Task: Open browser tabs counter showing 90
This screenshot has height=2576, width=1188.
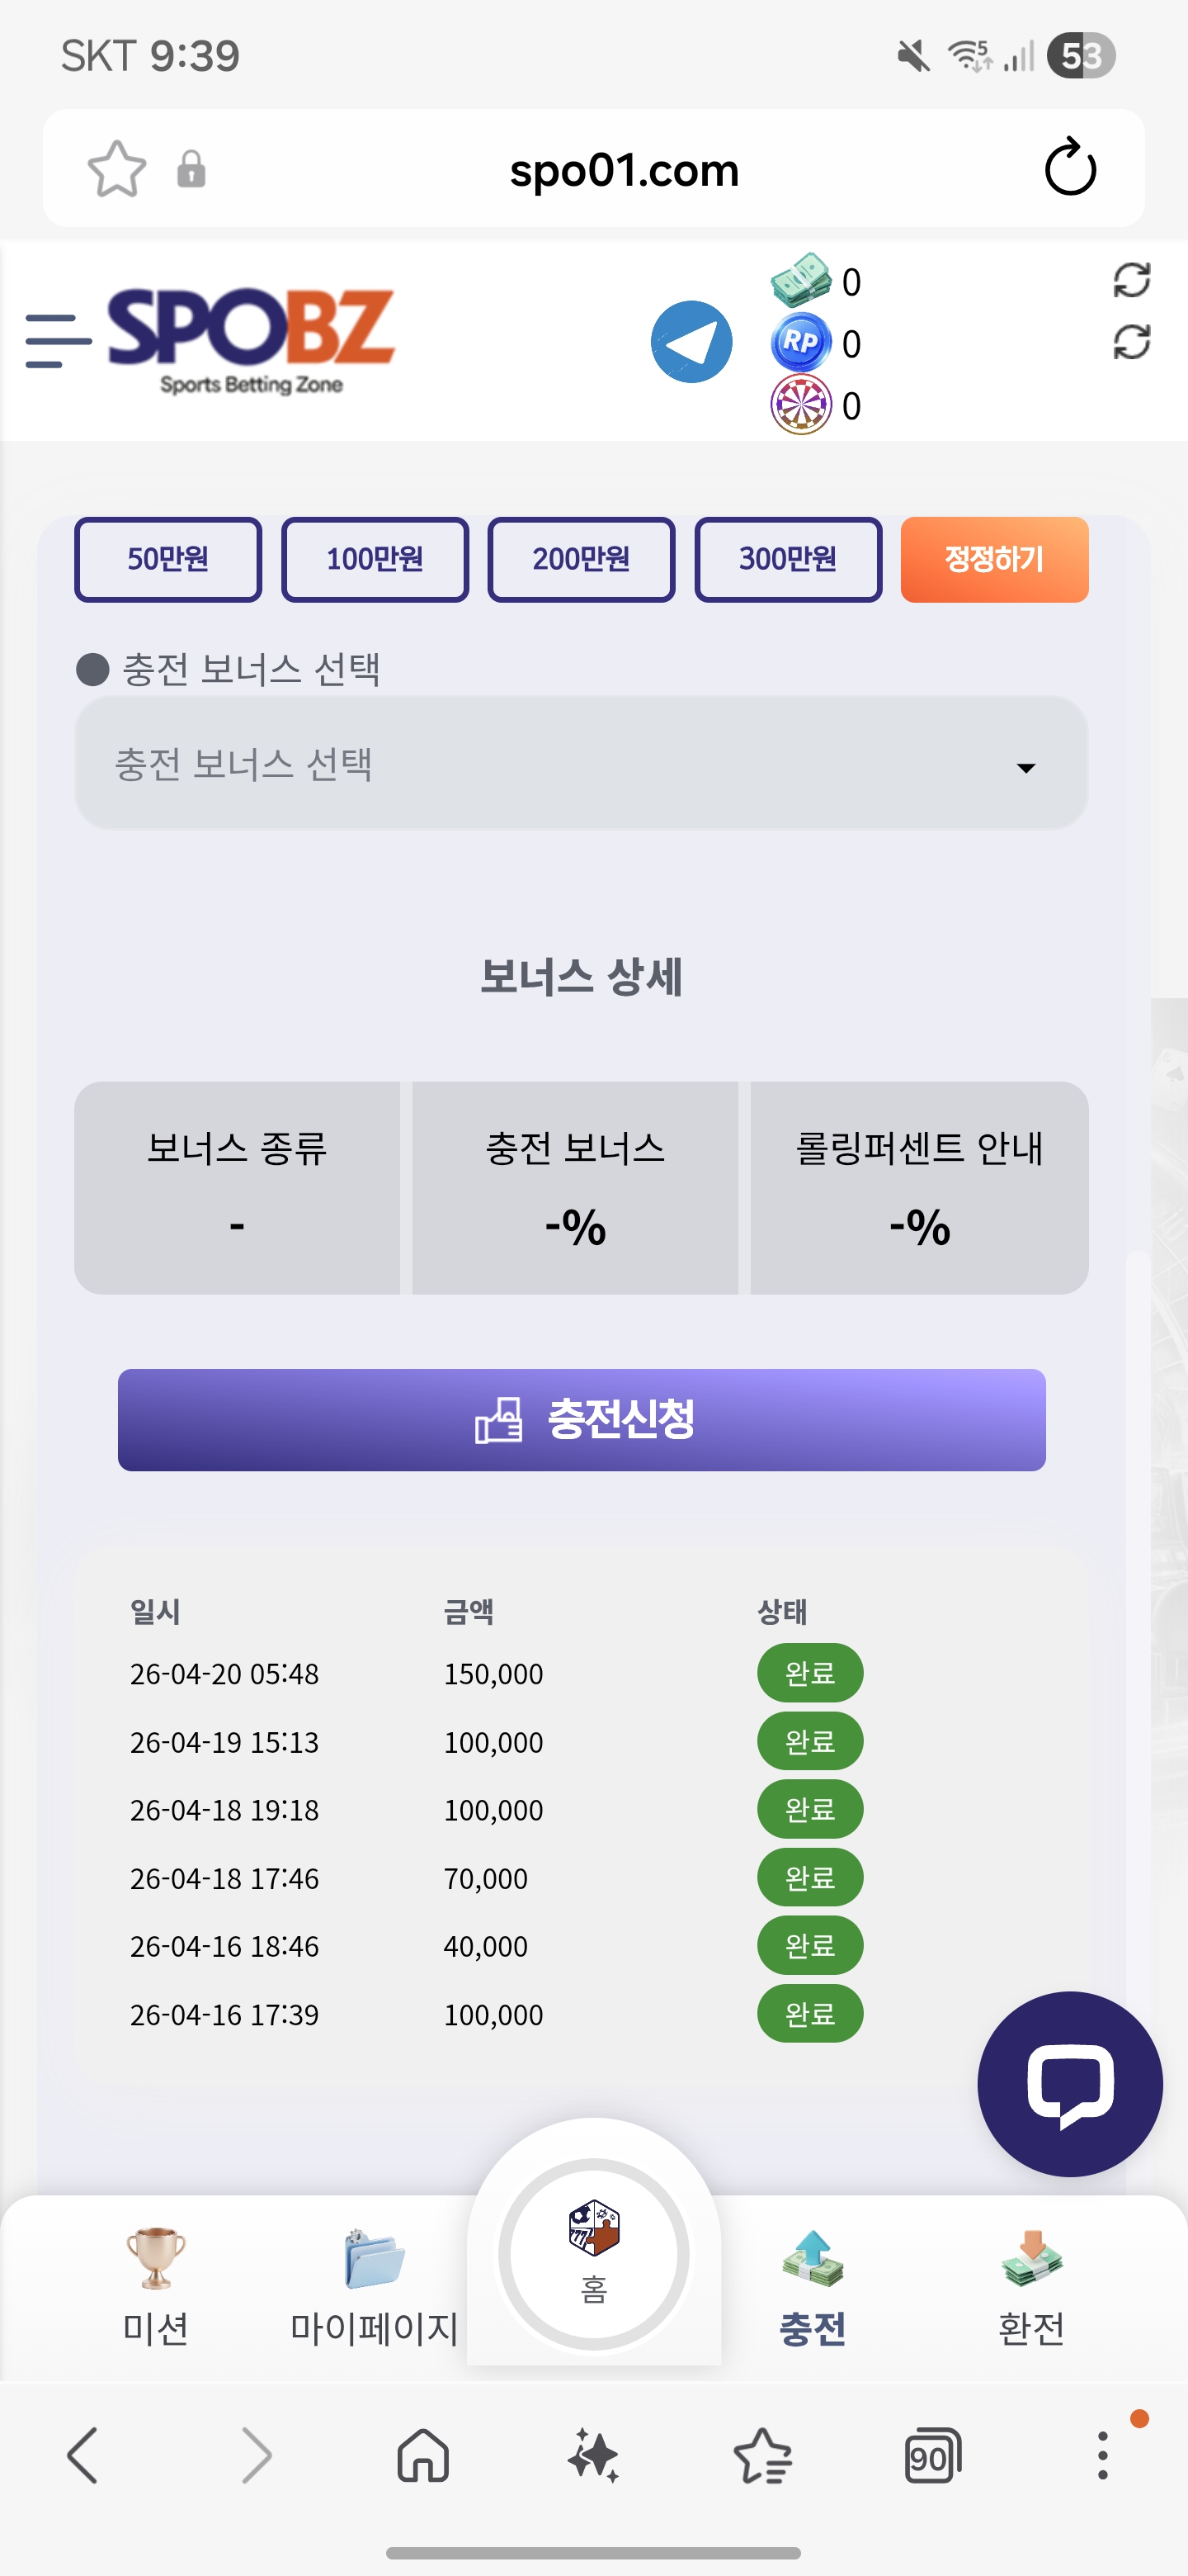Action: [x=932, y=2456]
